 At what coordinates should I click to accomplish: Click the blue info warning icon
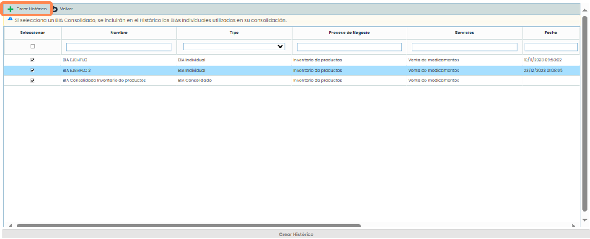pos(10,19)
